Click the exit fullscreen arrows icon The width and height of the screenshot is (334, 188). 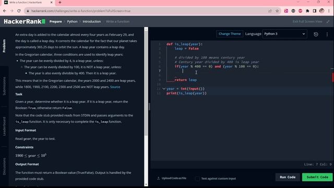[x=328, y=21]
